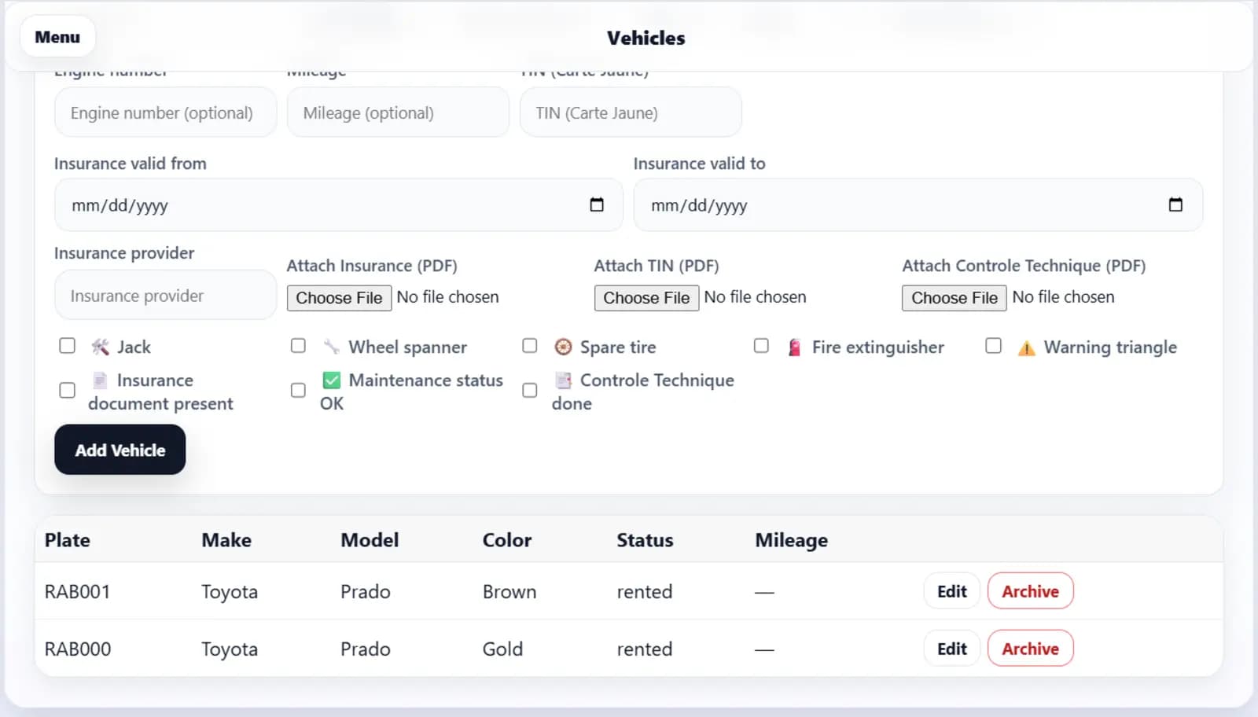Choose file for Attach Controle Technique PDF
The width and height of the screenshot is (1258, 717).
954,298
